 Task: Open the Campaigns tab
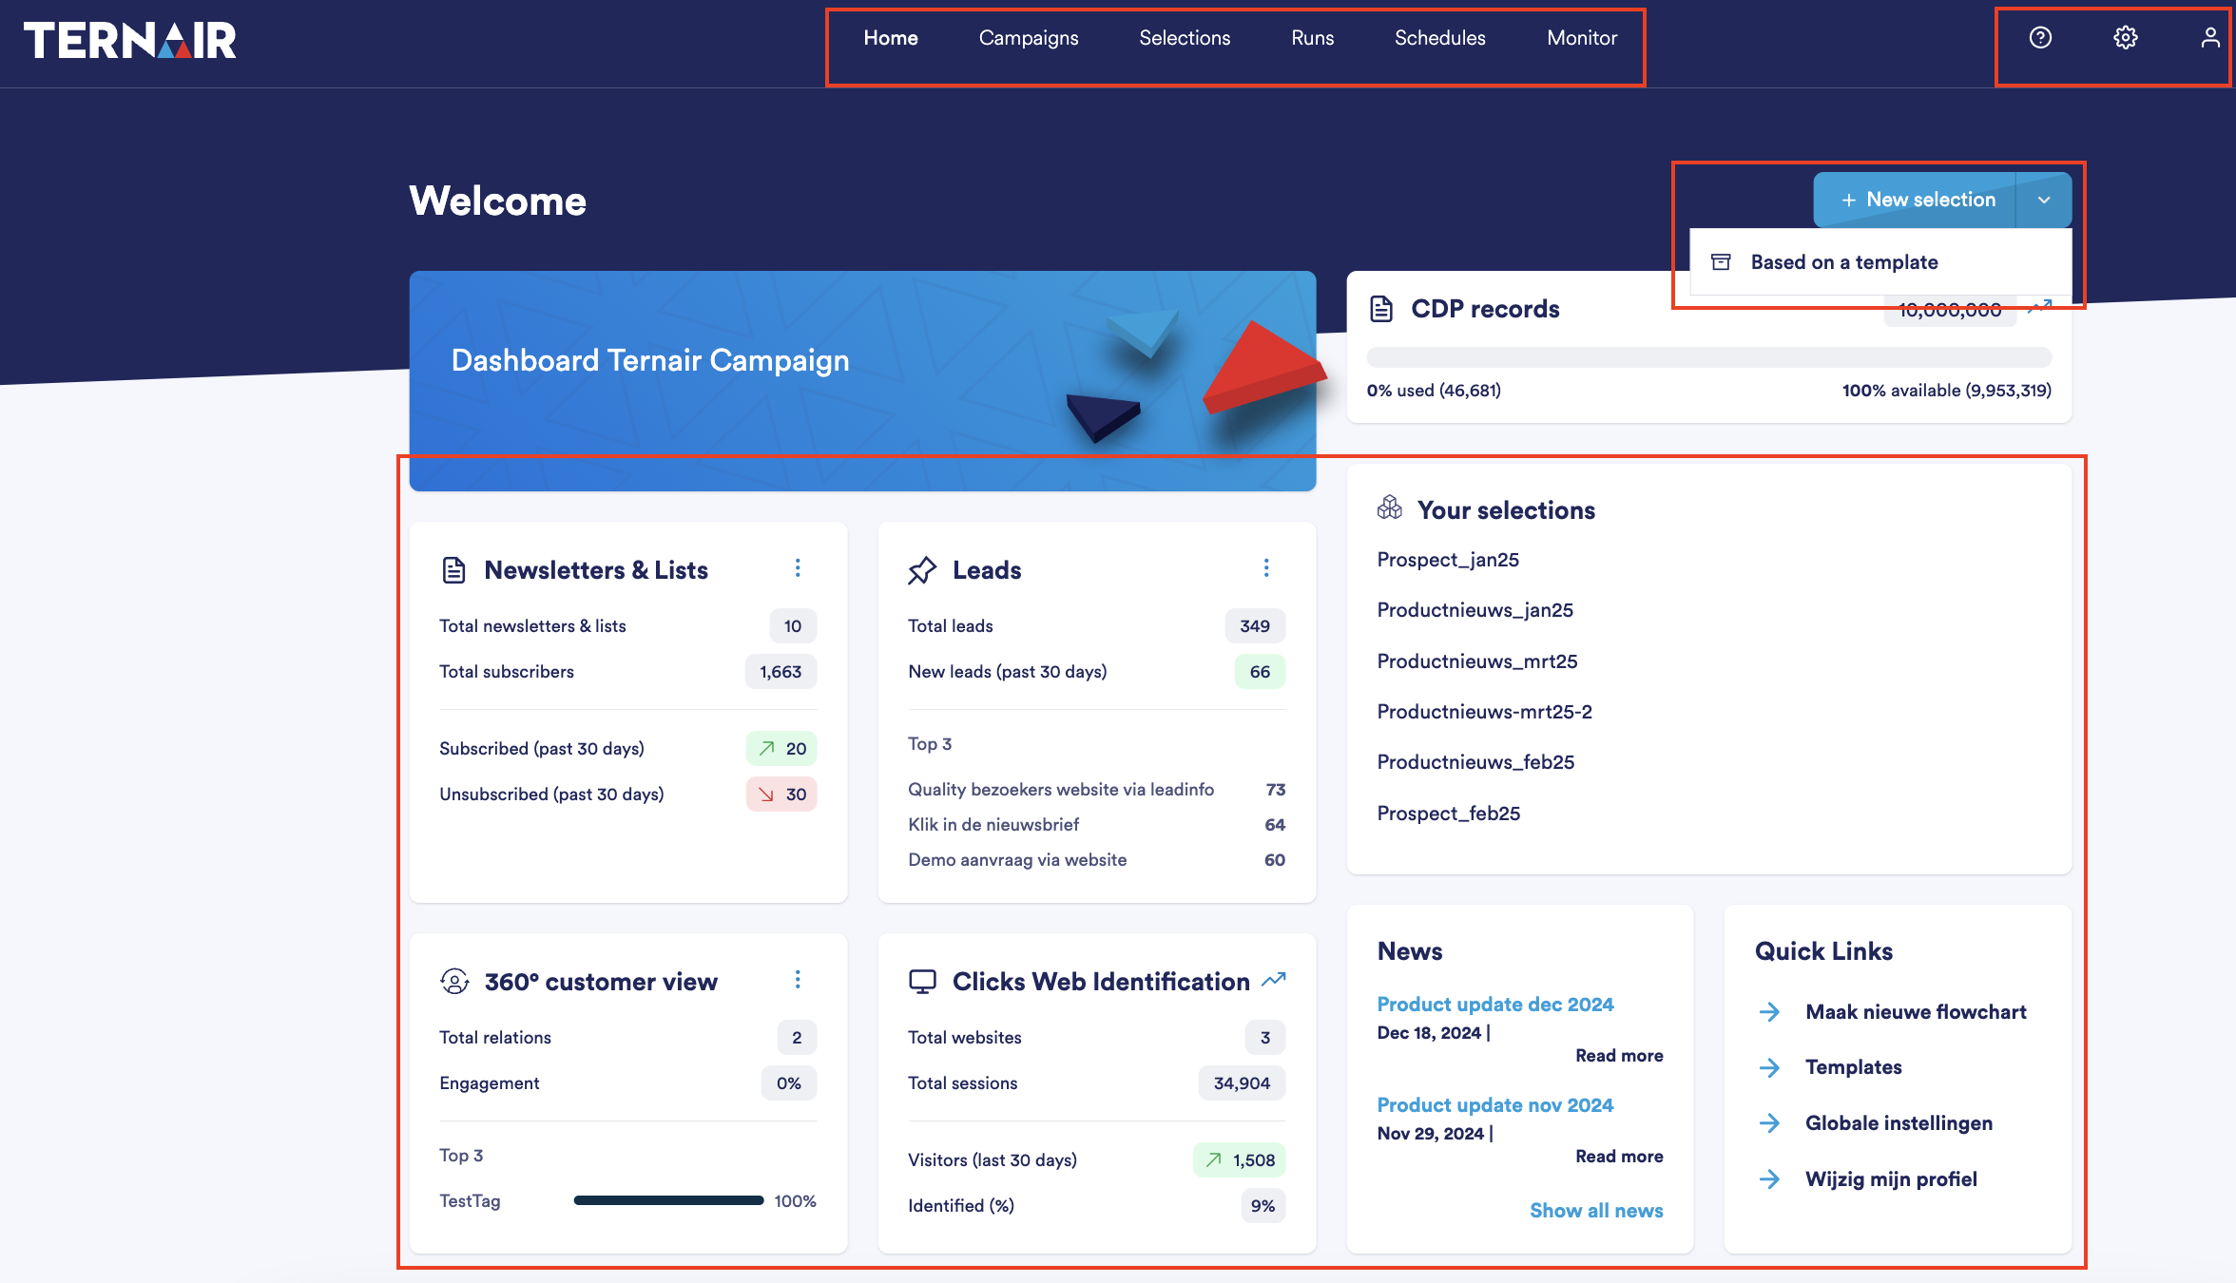[x=1029, y=38]
